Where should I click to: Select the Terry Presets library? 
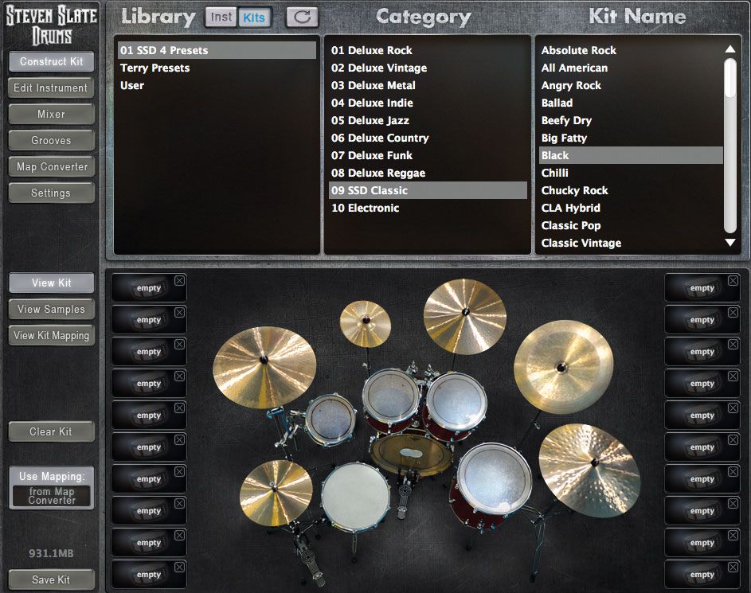pos(217,68)
